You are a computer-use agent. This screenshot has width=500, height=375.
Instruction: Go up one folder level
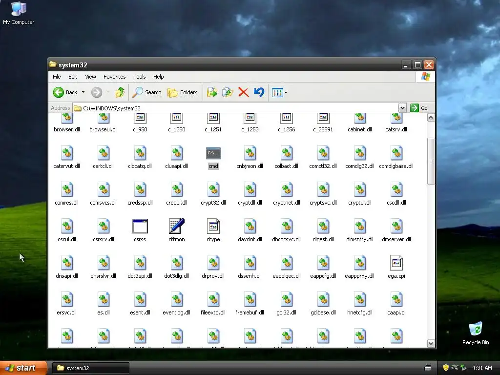120,92
